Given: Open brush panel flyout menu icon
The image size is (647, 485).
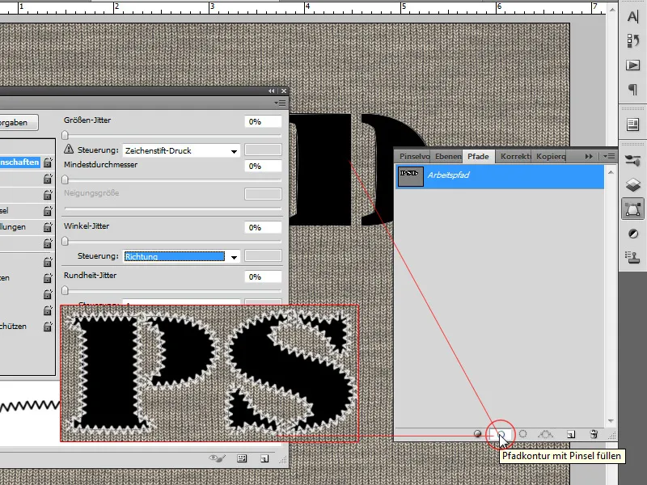Looking at the screenshot, I should 280,103.
